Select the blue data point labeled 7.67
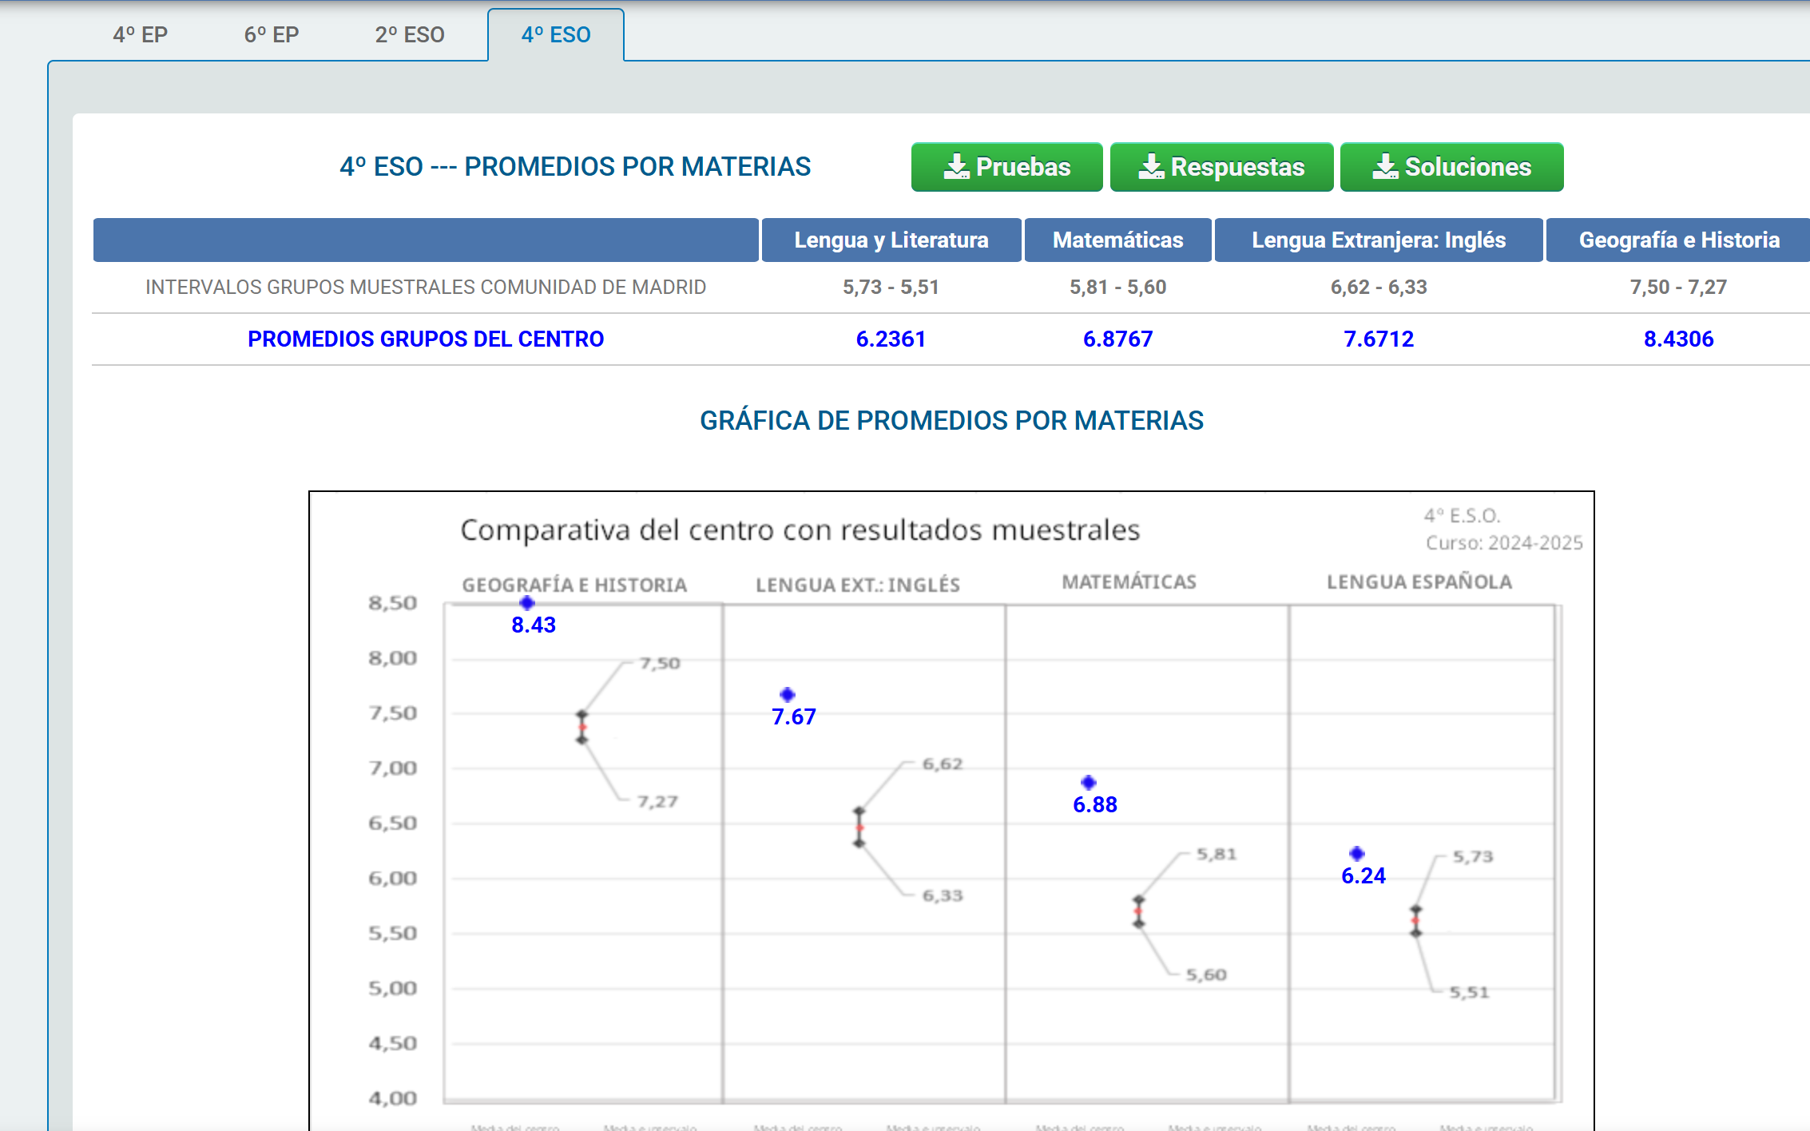 (x=788, y=694)
